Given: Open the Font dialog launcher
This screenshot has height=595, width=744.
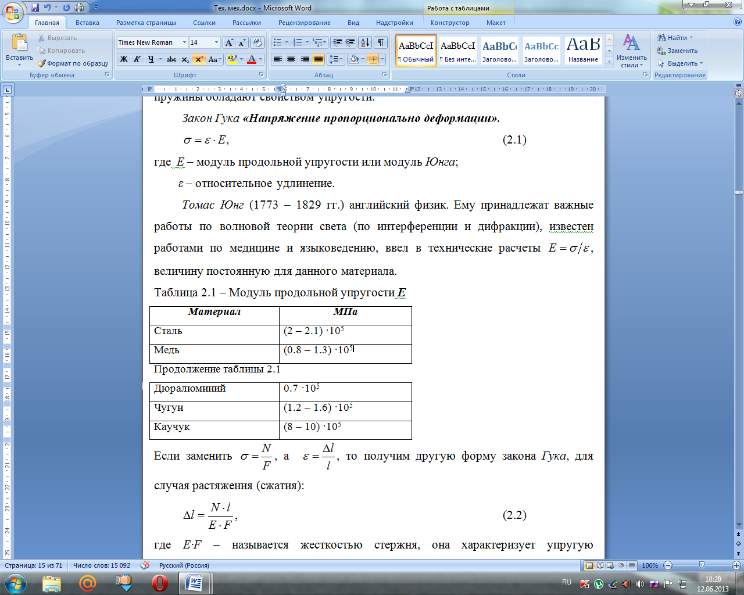Looking at the screenshot, I should 262,75.
